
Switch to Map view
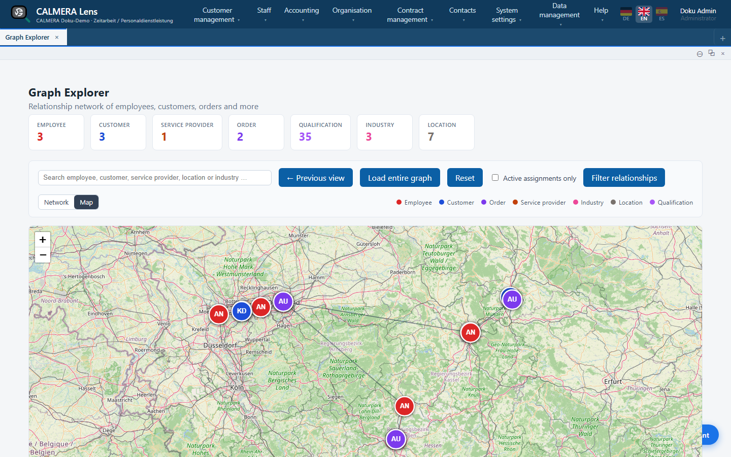pyautogui.click(x=86, y=202)
